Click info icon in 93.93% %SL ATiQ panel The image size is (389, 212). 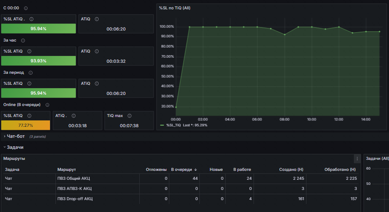(x=29, y=51)
